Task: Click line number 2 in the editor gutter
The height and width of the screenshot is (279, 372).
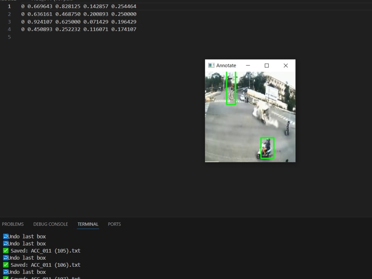Action: 9,14
